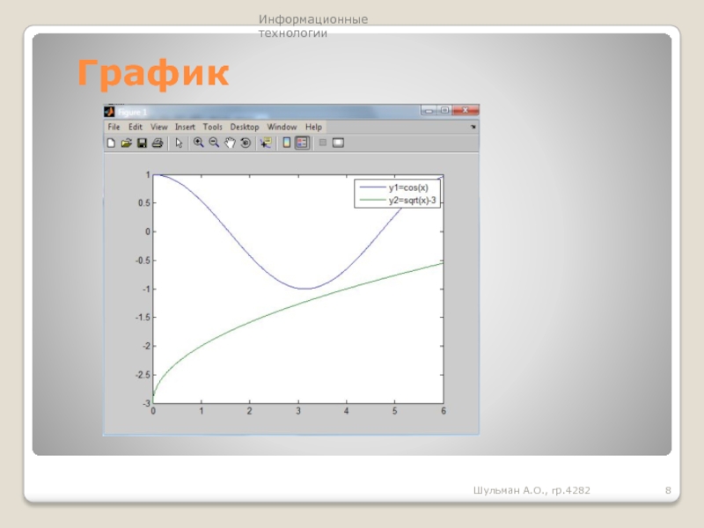Toggle the Insert Legend toolbar button
Image resolution: width=704 pixels, height=528 pixels.
pos(302,143)
